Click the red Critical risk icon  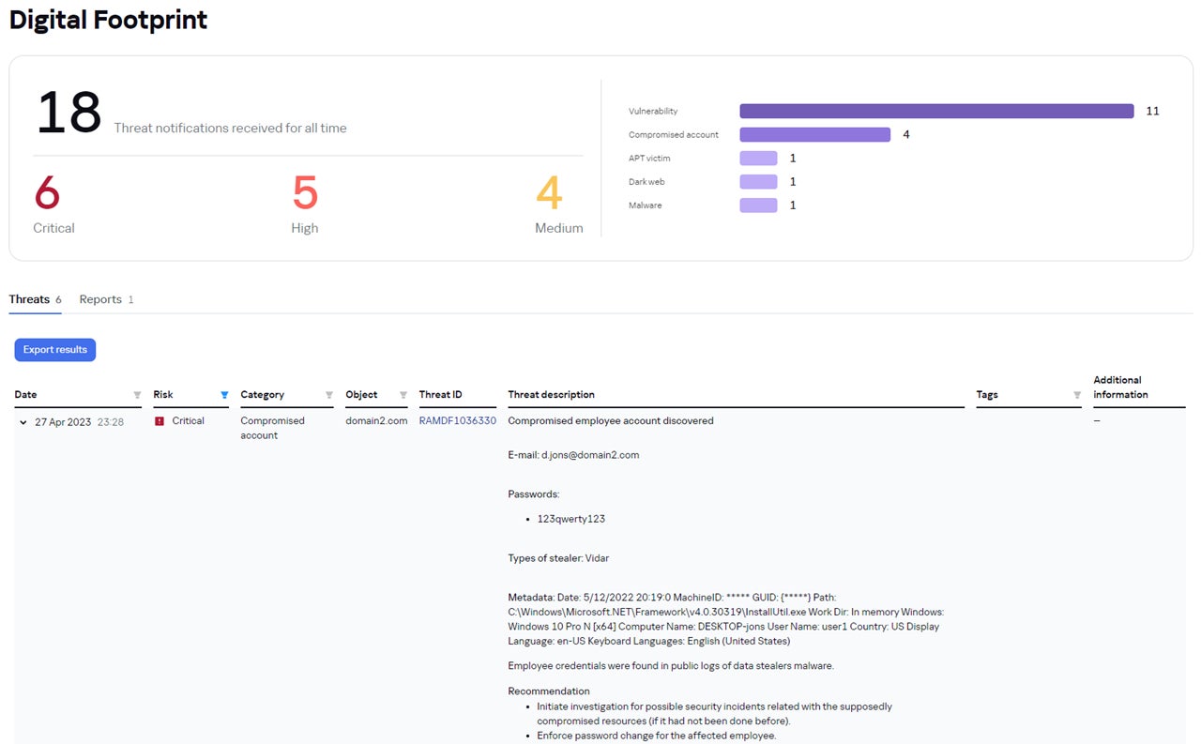[160, 421]
